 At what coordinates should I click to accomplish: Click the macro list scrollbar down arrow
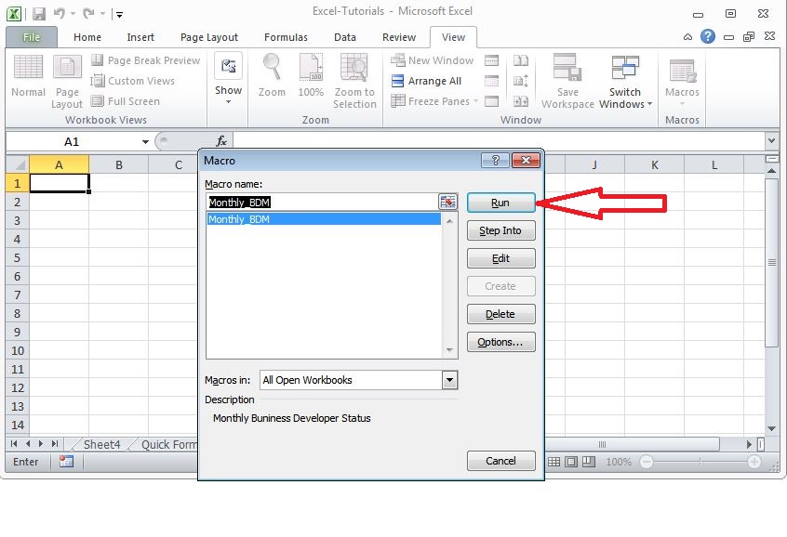449,350
